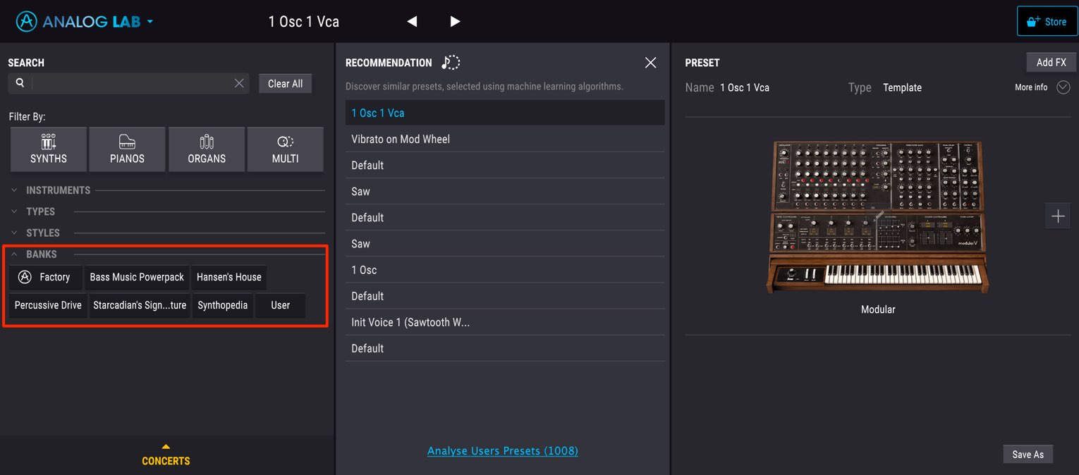Select the Factory bank
The height and width of the screenshot is (475, 1079).
point(45,277)
